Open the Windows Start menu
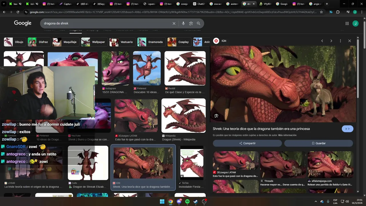 162,201
